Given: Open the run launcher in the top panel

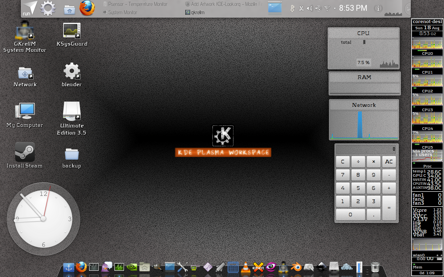Looking at the screenshot, I should tap(30, 8).
